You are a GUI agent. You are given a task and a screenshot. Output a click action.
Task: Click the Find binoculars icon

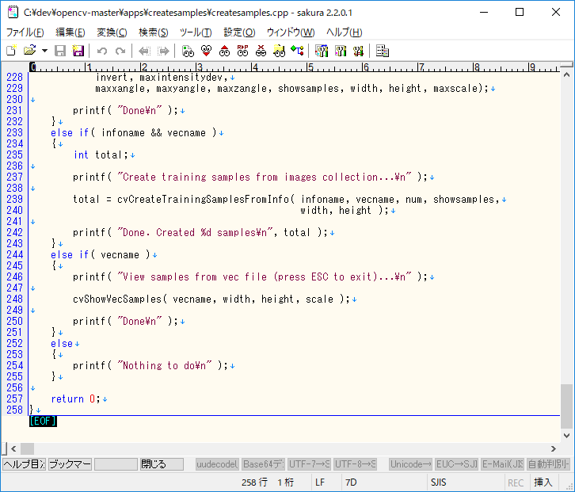188,51
